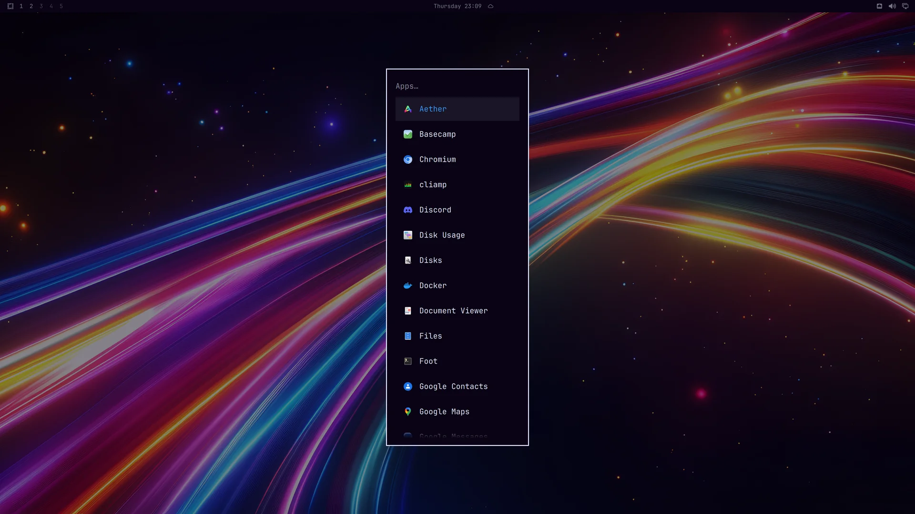Open the Document Viewer icon
915x514 pixels.
pyautogui.click(x=408, y=311)
